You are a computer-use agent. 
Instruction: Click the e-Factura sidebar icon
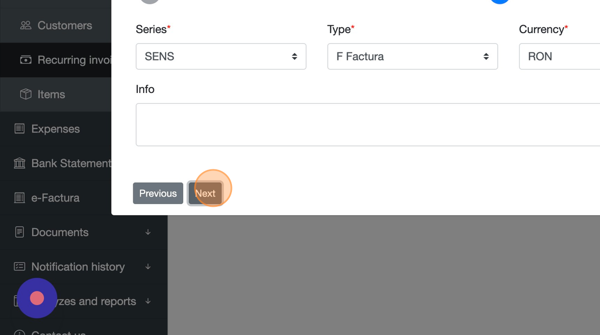point(19,198)
